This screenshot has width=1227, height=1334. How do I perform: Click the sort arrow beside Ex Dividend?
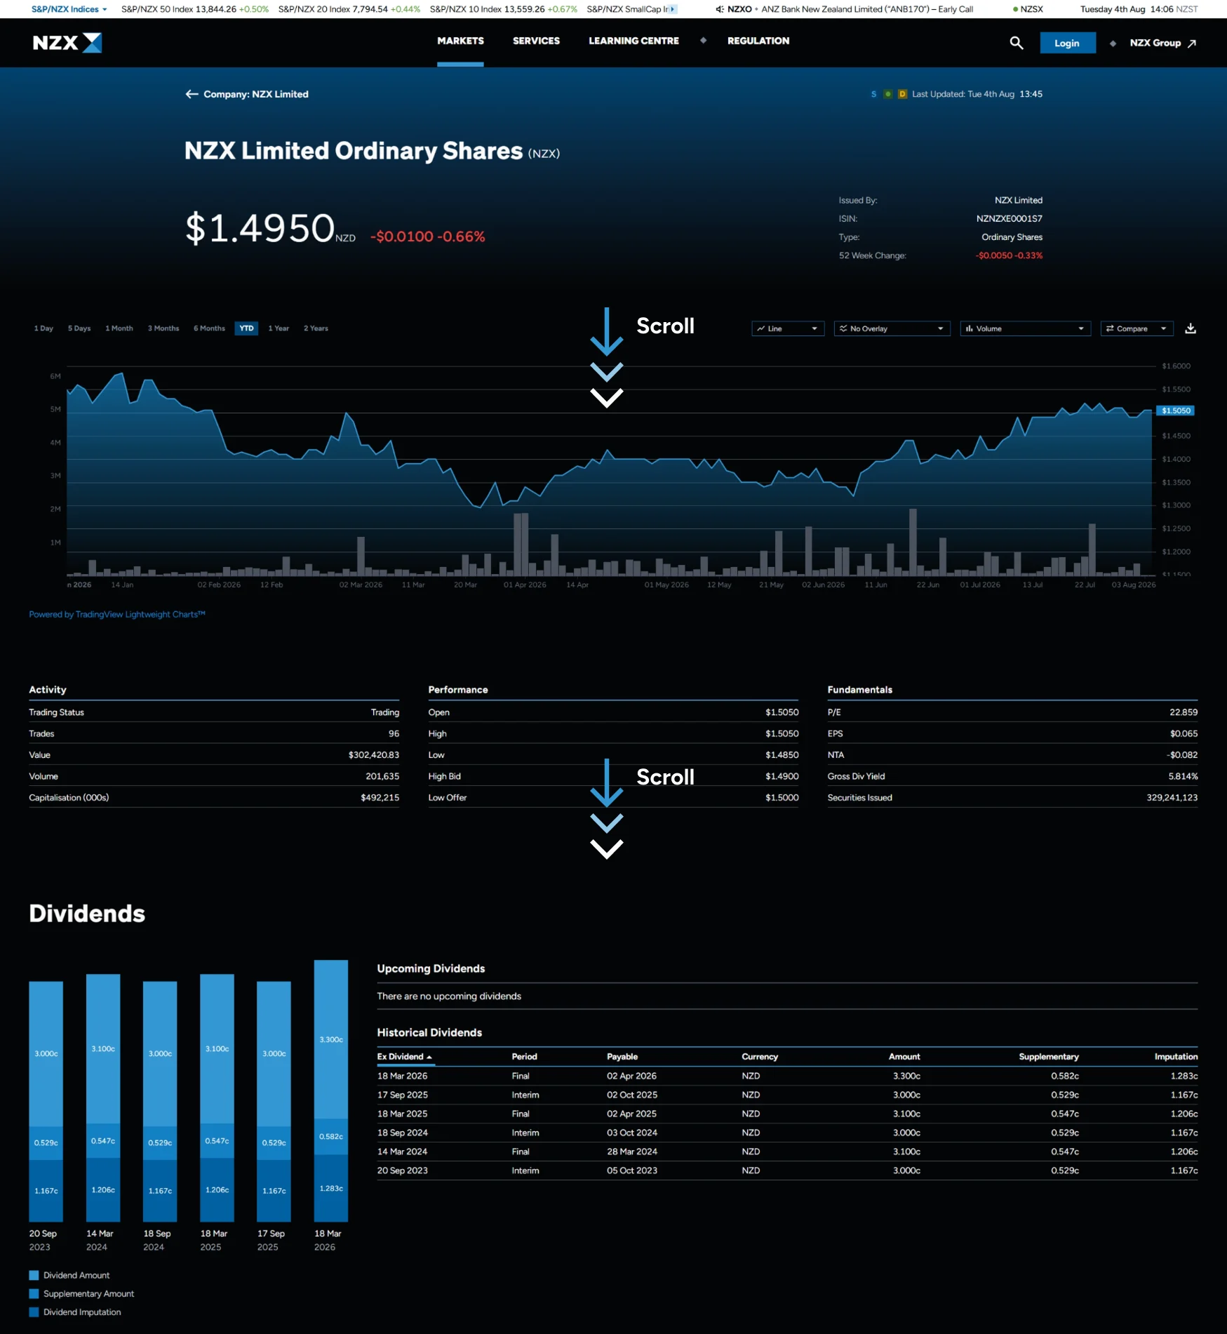point(429,1057)
